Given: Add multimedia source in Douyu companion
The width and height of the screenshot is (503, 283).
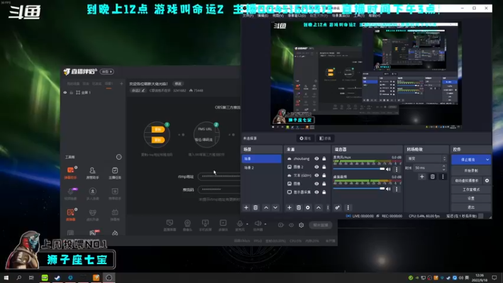Looking at the screenshot, I should (x=223, y=225).
